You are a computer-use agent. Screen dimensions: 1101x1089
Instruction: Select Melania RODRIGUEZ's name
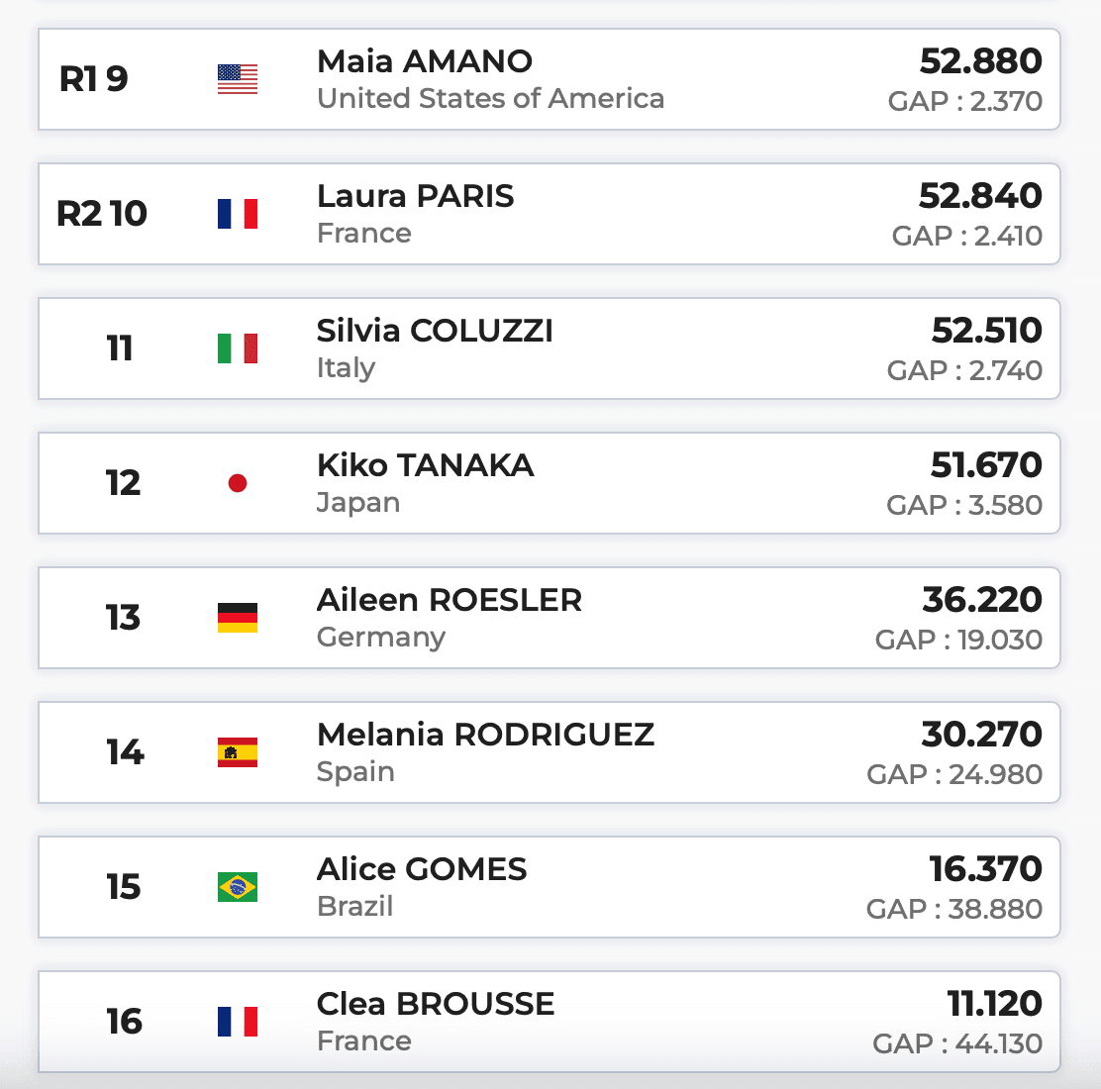485,735
